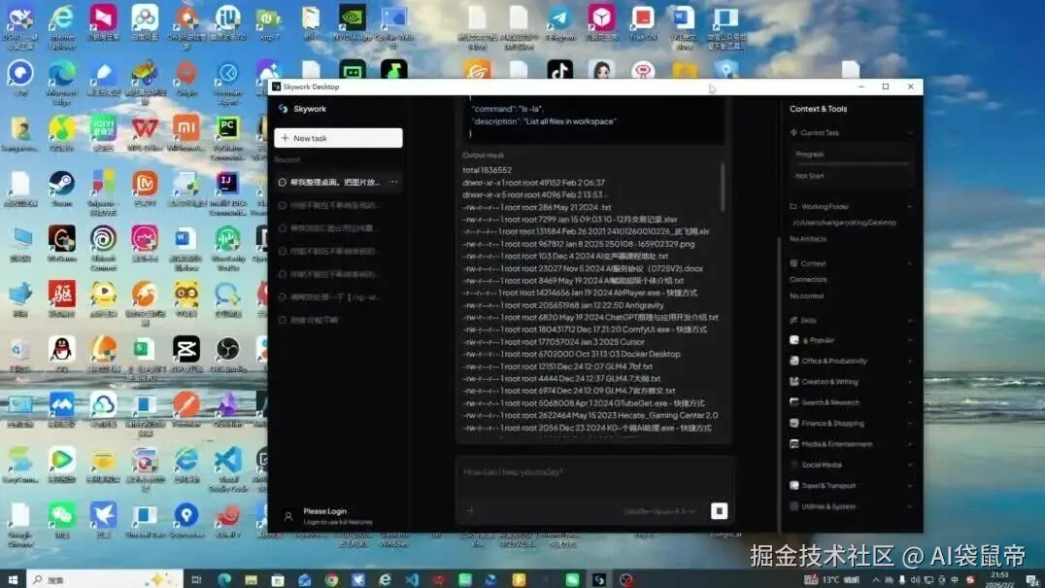Click the Skywork logo in the sidebar
This screenshot has height=588, width=1045.
(x=284, y=109)
